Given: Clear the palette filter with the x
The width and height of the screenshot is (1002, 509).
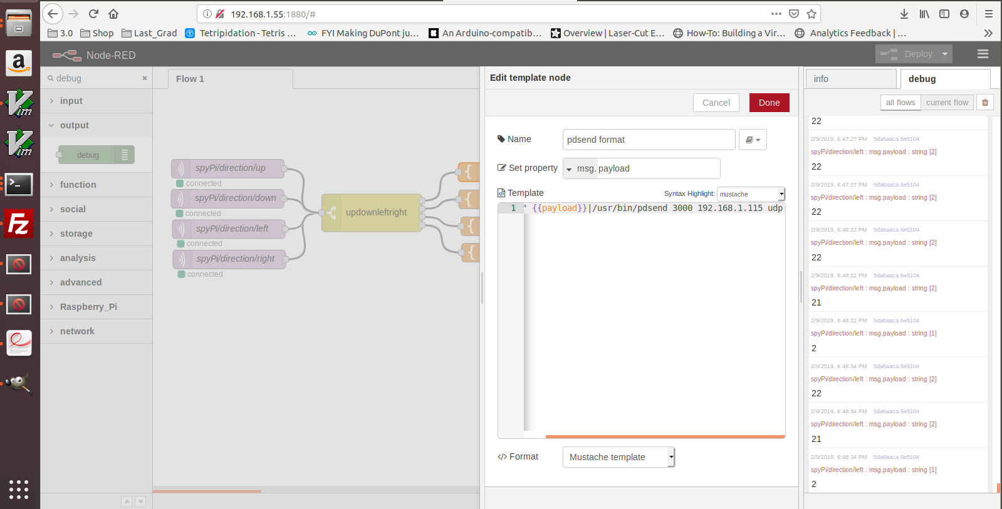Looking at the screenshot, I should click(145, 78).
